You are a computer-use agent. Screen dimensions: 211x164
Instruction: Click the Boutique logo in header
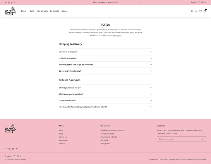[10, 11]
